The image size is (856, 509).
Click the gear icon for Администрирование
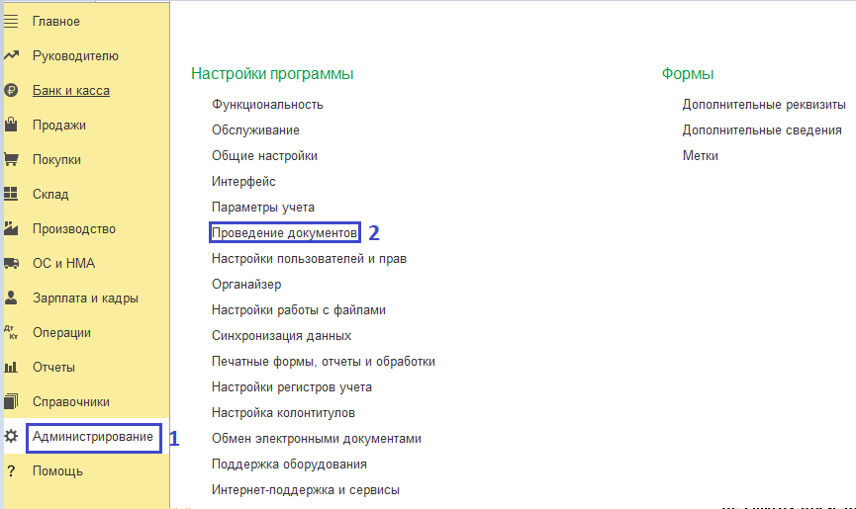click(x=12, y=437)
